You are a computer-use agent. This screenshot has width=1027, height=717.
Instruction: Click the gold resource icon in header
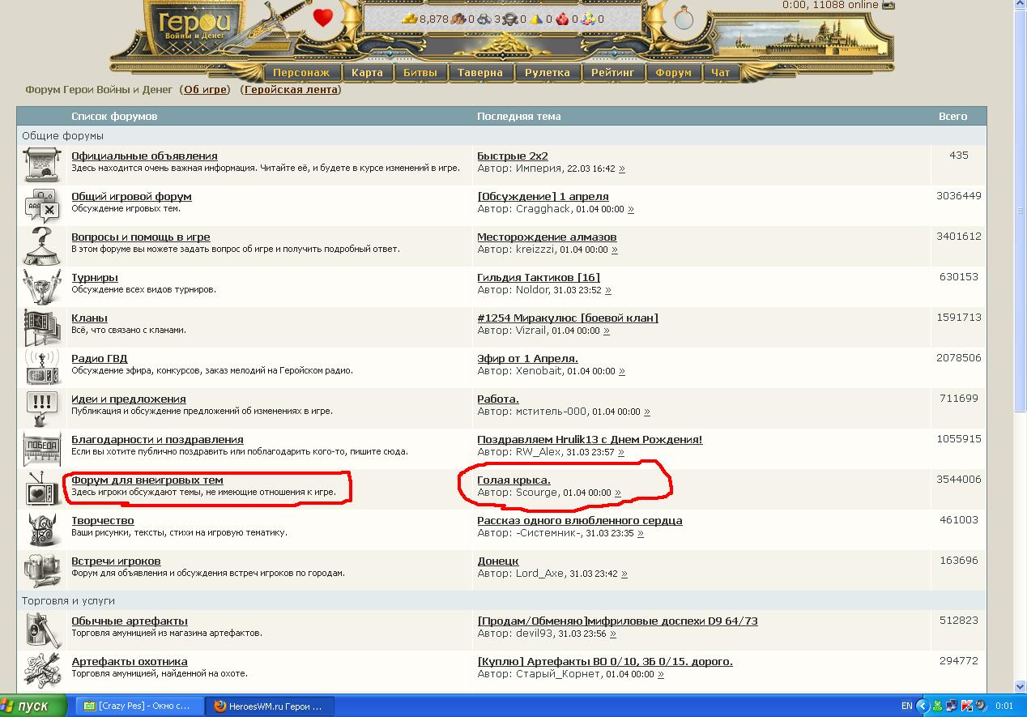tap(410, 19)
